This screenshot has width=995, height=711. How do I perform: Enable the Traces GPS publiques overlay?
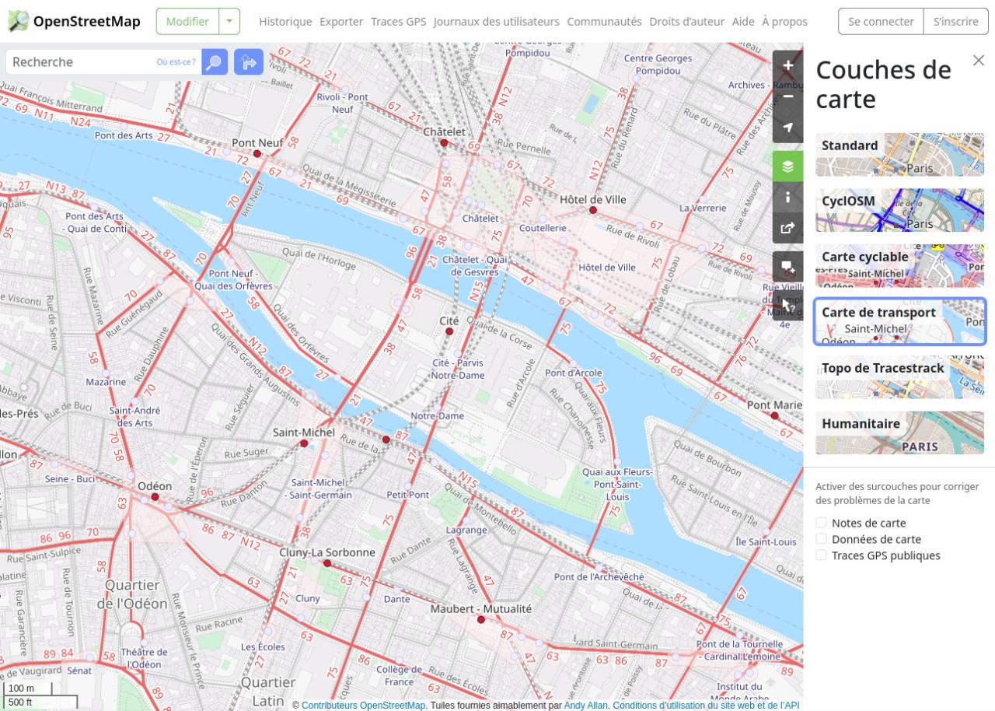pyautogui.click(x=821, y=555)
